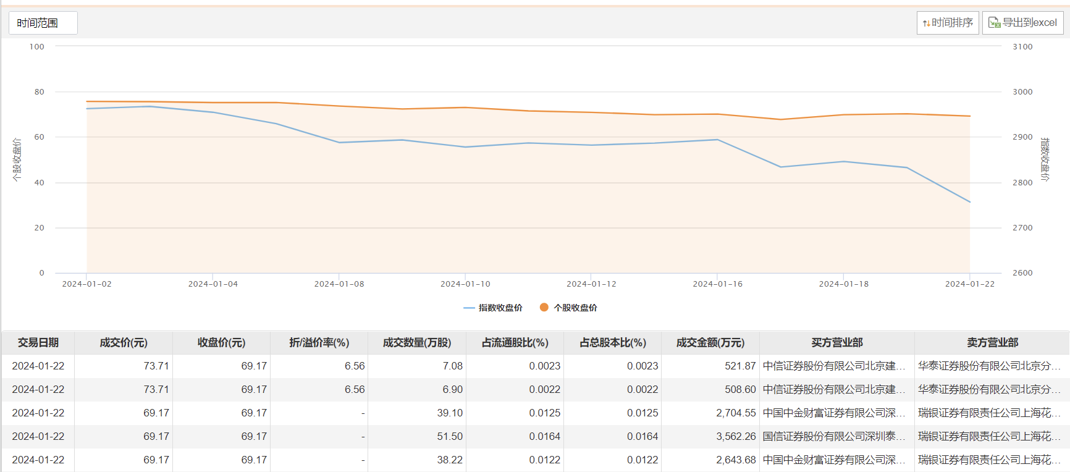Image resolution: width=1070 pixels, height=472 pixels.
Task: Open first row's 华泰证券 seller entry
Action: (989, 366)
